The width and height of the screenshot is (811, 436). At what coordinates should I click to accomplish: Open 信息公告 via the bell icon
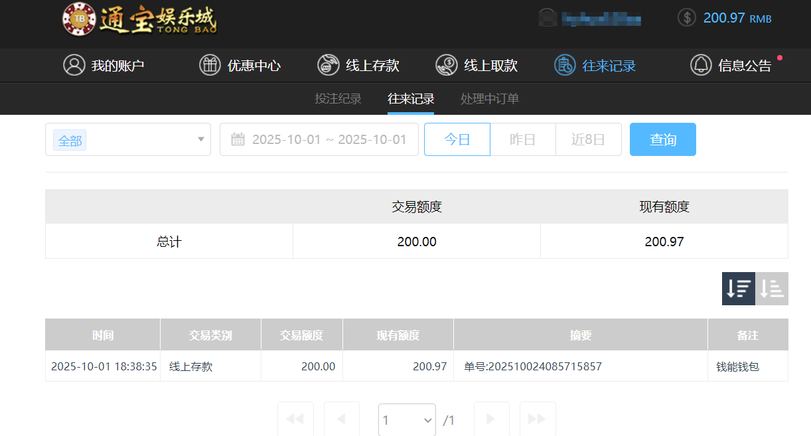click(x=701, y=65)
